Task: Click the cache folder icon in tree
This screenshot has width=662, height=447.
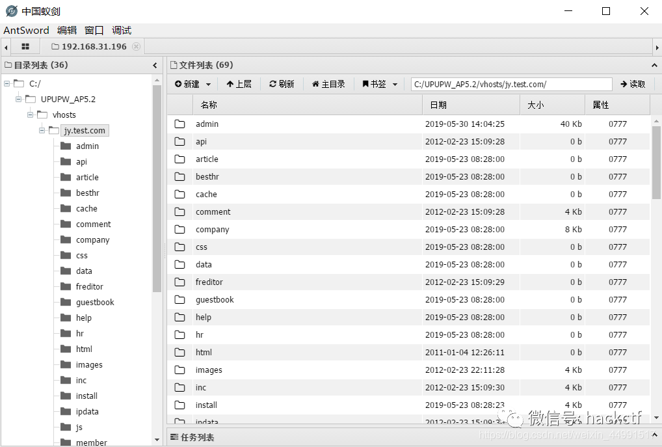Action: (x=66, y=209)
